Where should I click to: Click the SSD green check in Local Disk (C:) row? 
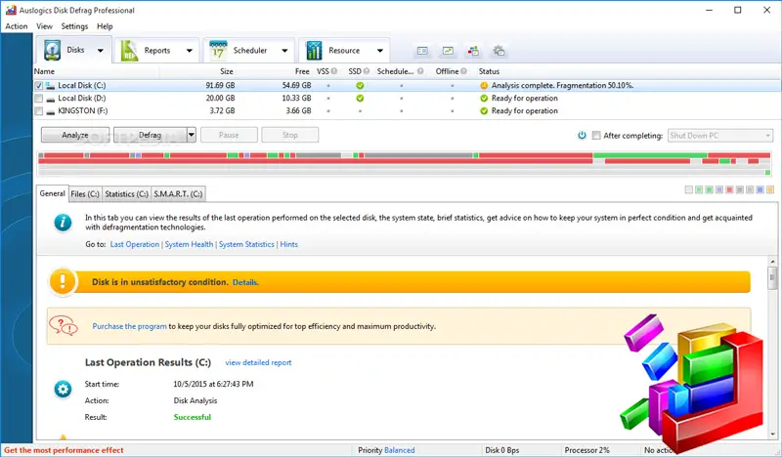[360, 86]
